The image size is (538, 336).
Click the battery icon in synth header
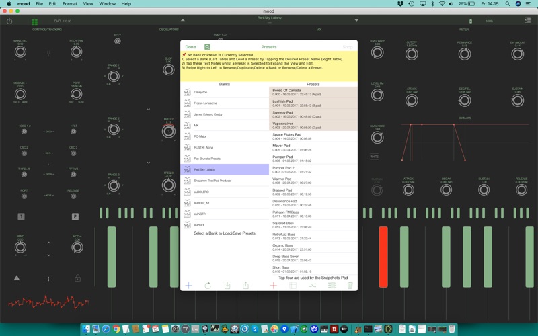[471, 22]
